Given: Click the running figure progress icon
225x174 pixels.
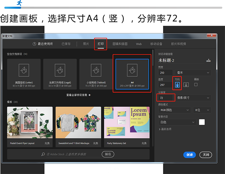Looking at the screenshot, I should click(x=19, y=3).
